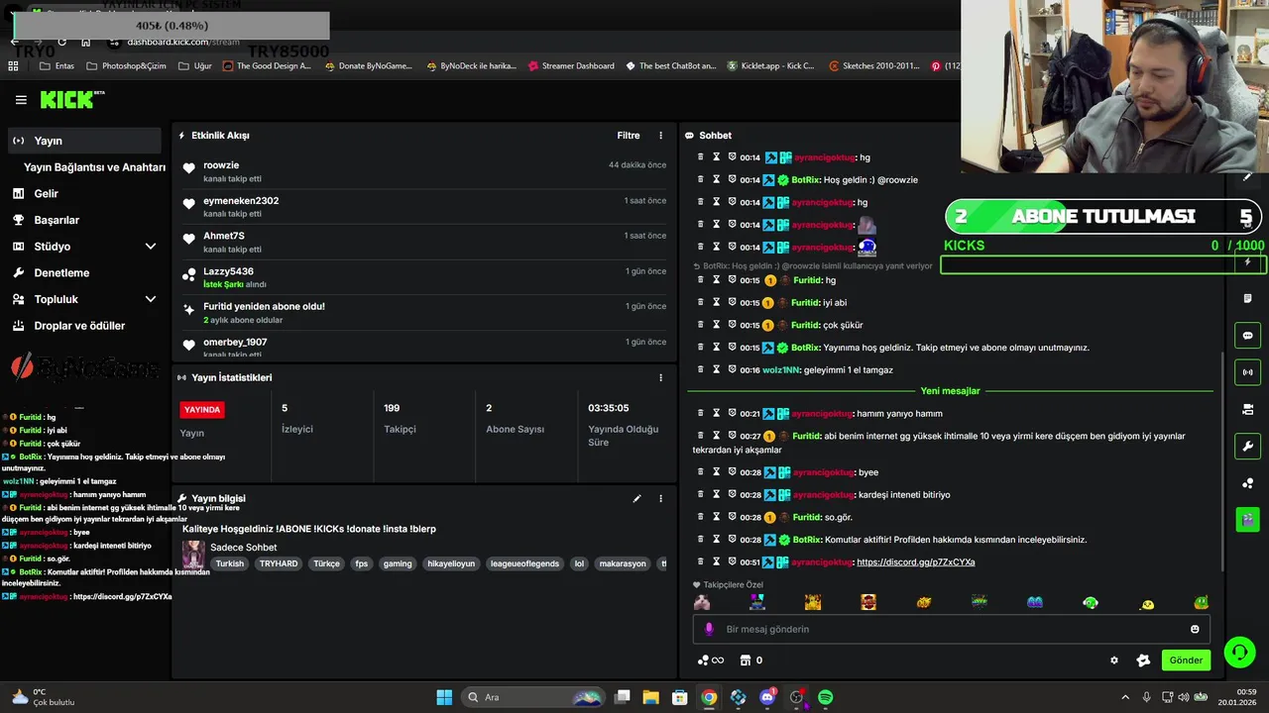Open the Filtre control in Etkinlik Akışı
Viewport: 1269px width, 713px height.
click(x=629, y=136)
